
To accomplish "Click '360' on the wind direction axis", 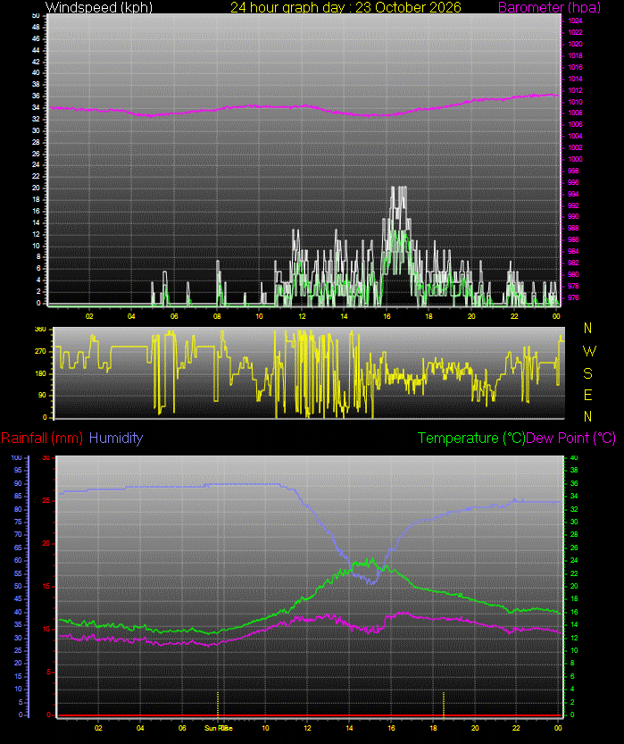I will point(41,329).
